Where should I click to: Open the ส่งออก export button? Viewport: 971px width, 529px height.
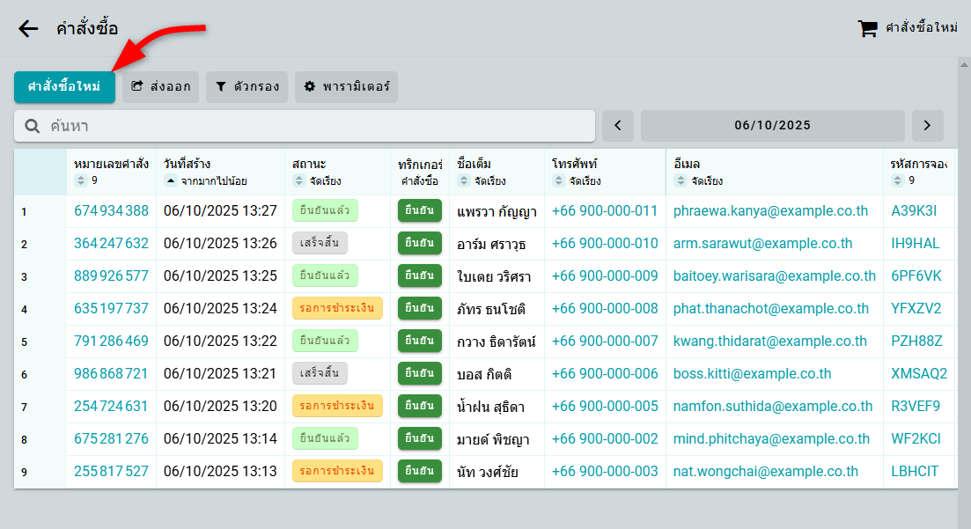click(x=161, y=87)
